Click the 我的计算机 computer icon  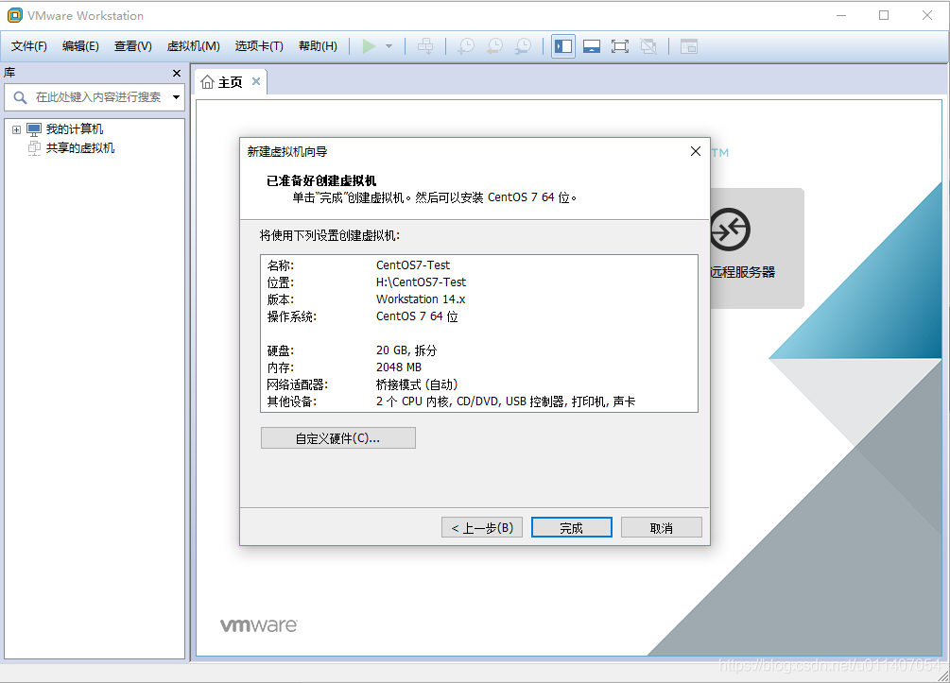(x=34, y=129)
